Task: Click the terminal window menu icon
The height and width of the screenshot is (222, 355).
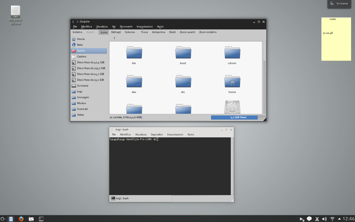Action: 112,130
